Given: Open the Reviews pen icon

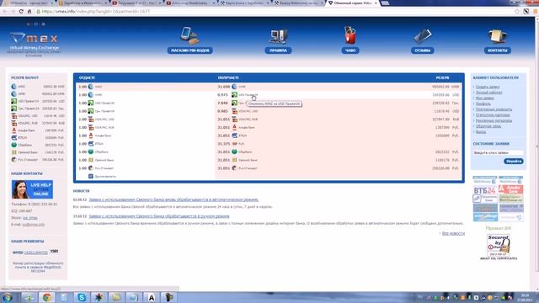Looking at the screenshot, I should [423, 36].
